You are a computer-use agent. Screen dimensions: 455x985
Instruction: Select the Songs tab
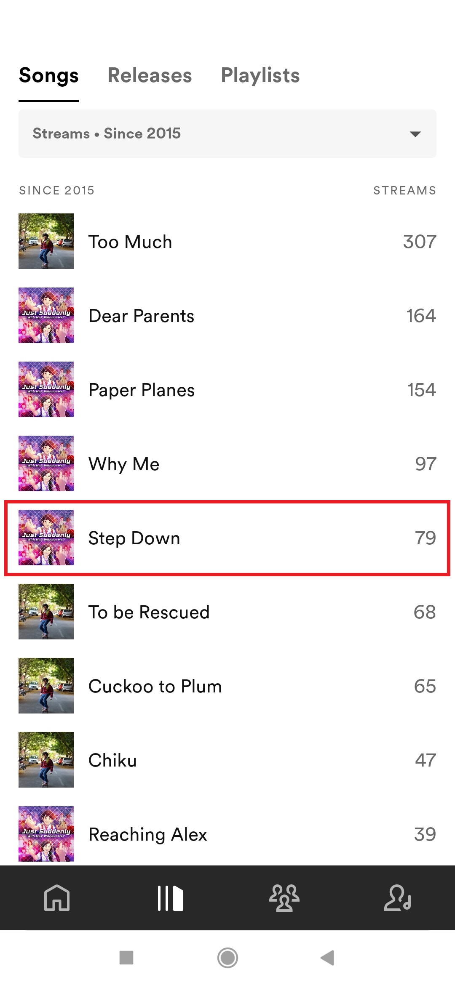point(49,76)
